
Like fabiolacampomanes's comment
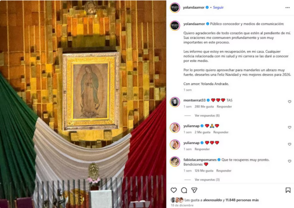pos(289,161)
